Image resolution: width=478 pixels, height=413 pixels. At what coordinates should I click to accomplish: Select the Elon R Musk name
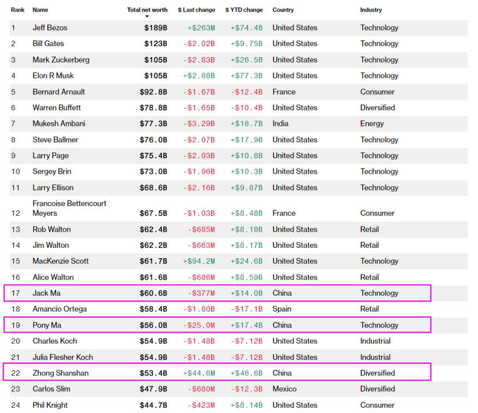53,76
